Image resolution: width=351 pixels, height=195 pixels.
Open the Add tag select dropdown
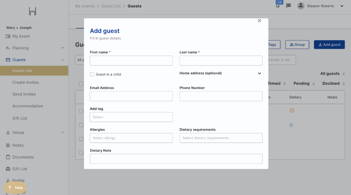click(131, 117)
